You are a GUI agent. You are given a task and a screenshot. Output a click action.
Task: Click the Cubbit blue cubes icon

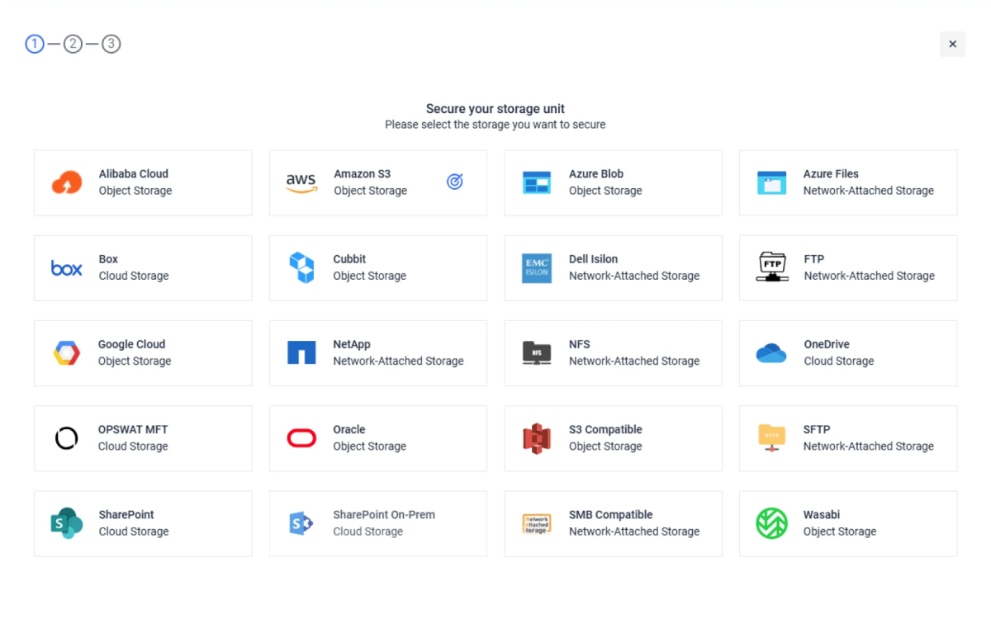[301, 267]
